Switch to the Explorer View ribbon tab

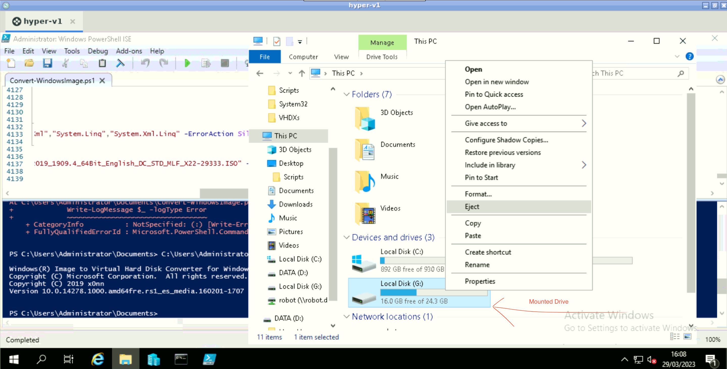pyautogui.click(x=341, y=57)
